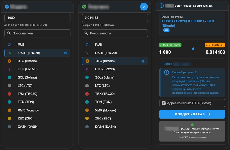Click the receive amount field 0.014183
230x150 pixels.
click(x=115, y=18)
